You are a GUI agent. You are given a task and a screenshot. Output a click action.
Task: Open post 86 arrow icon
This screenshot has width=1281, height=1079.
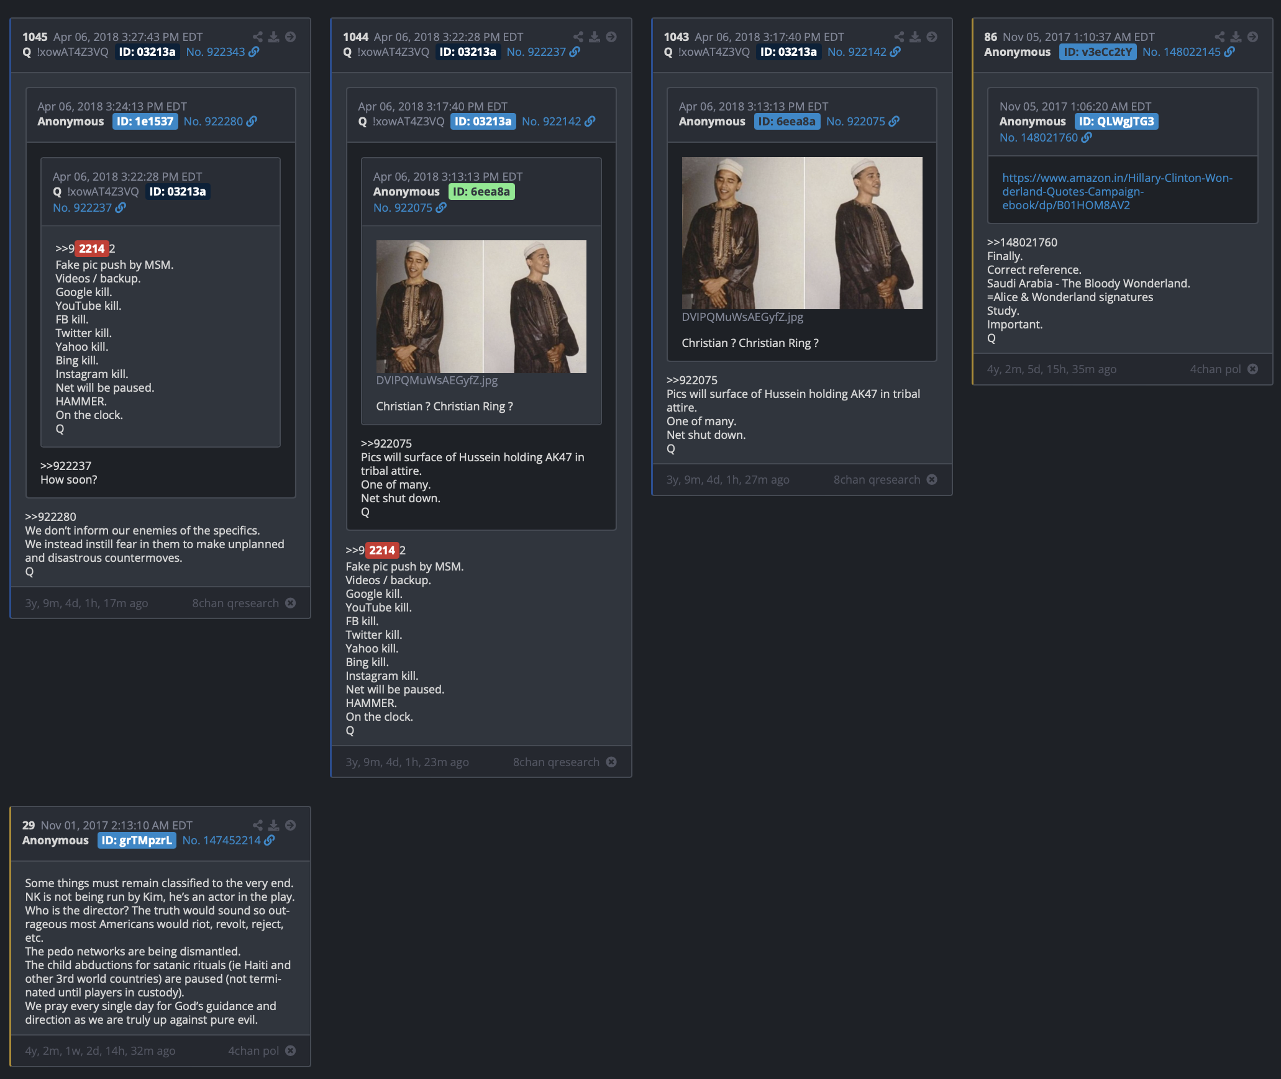click(x=1253, y=37)
